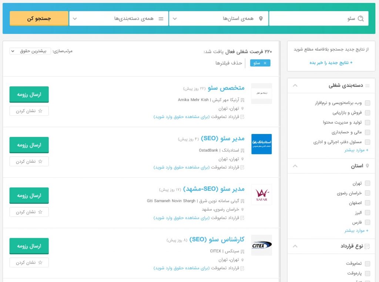Enable the فروش و بازاریابی category checkbox
This screenshot has width=379, height=282.
click(368, 113)
